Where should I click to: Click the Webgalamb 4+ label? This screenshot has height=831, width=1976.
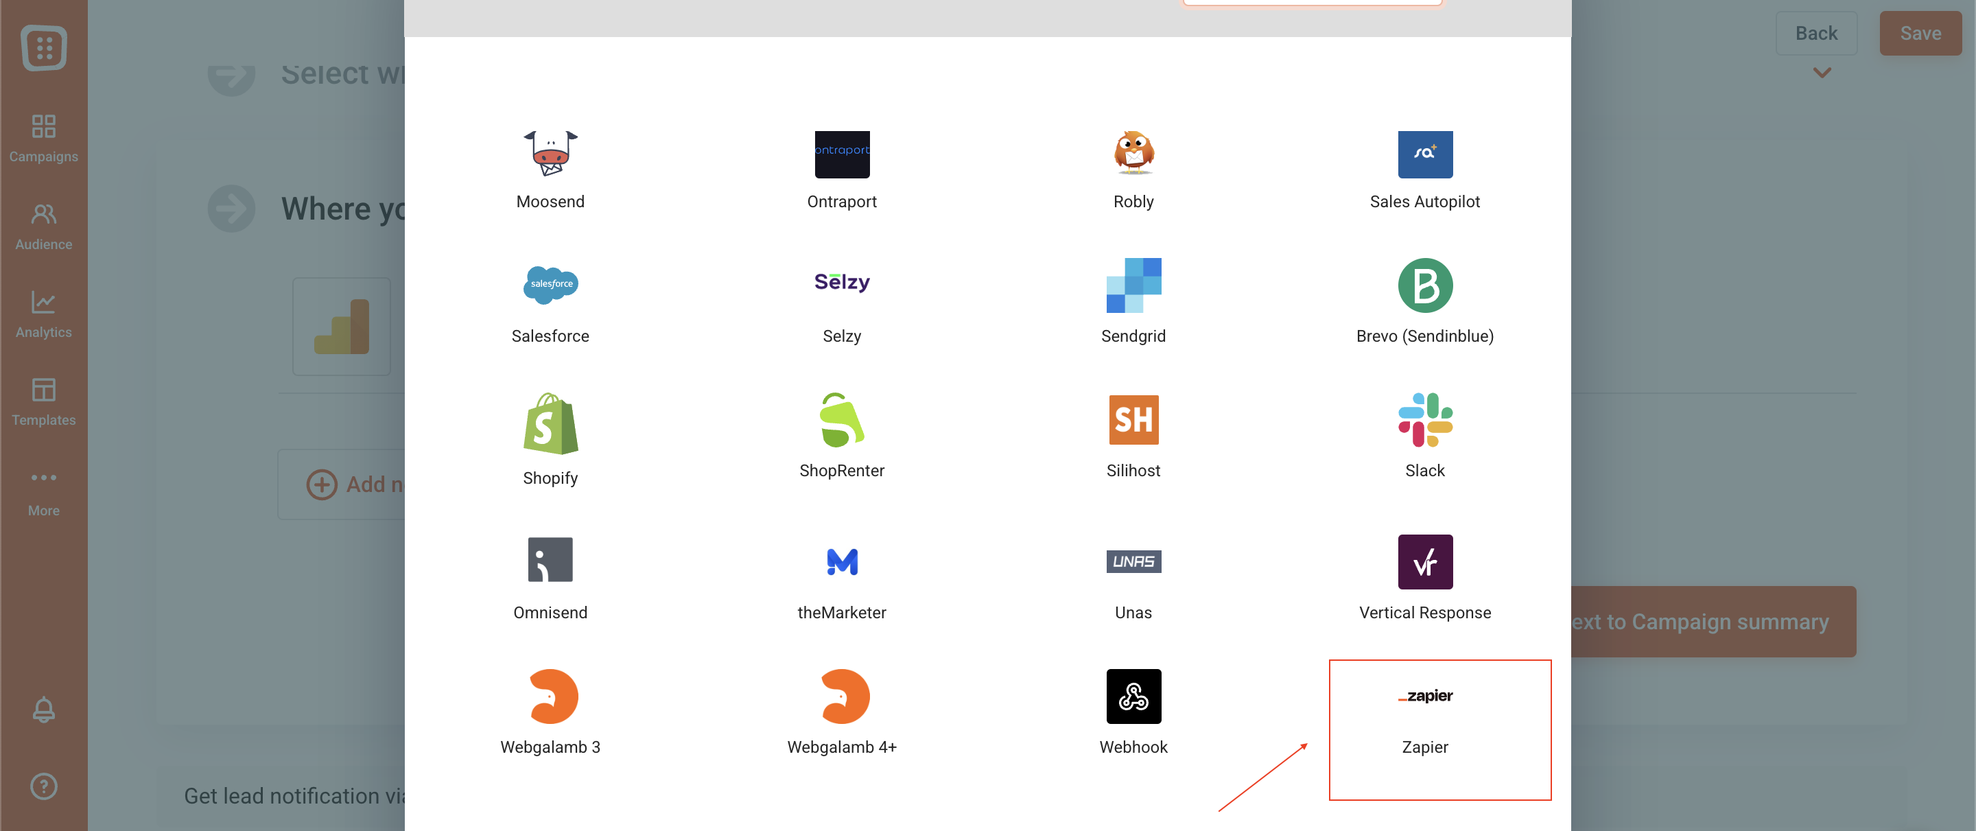[841, 746]
